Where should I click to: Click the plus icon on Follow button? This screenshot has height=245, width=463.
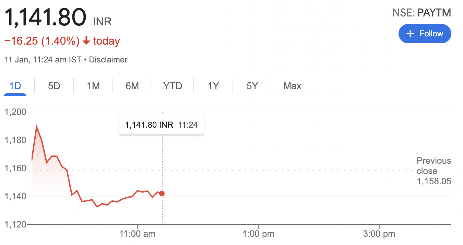410,34
